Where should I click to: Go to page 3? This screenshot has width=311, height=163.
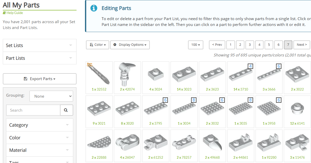coord(250,45)
